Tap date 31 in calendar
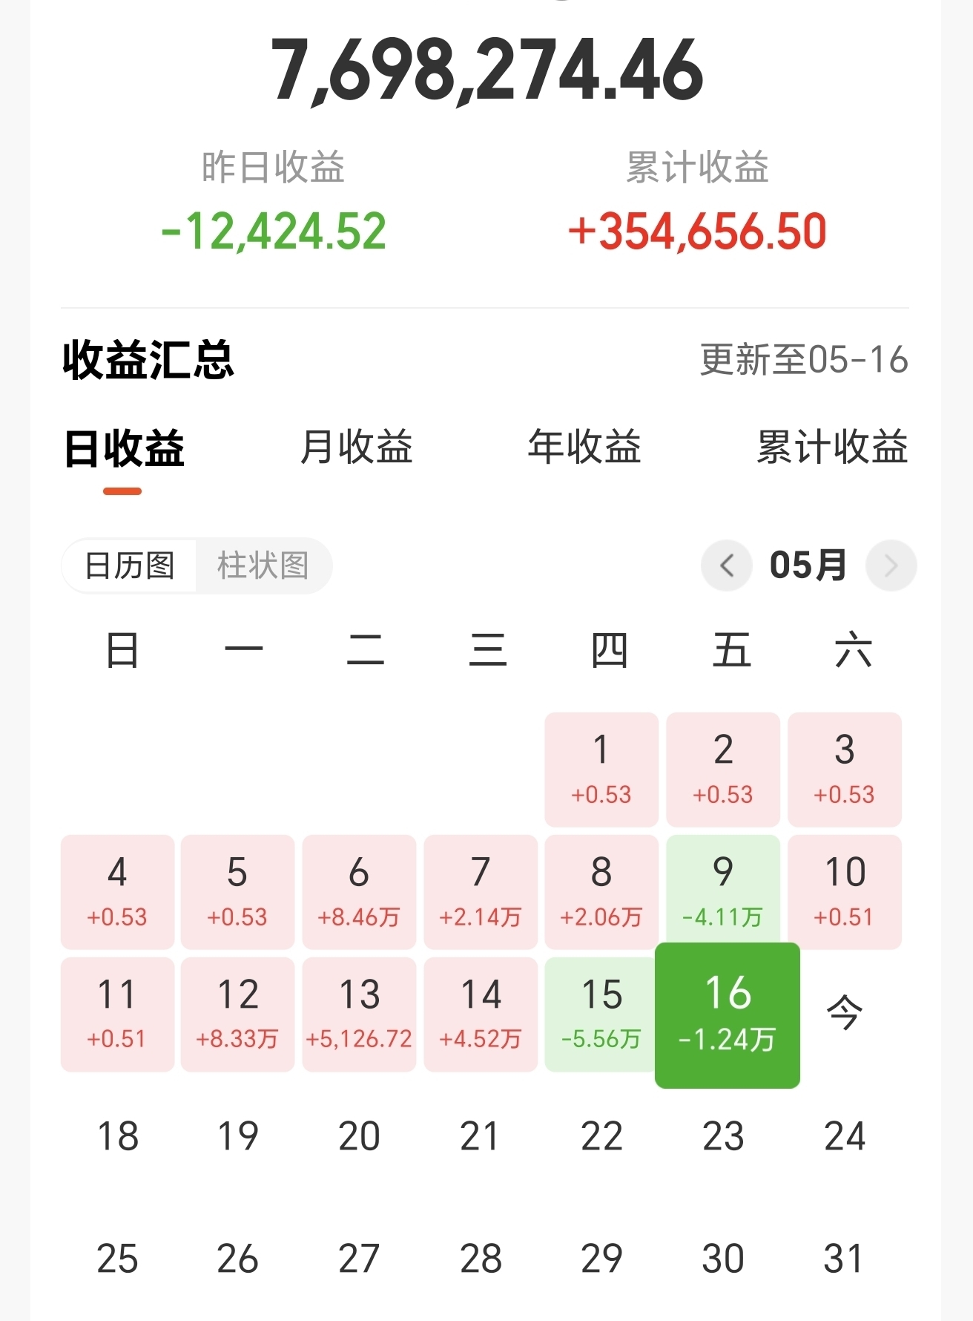The height and width of the screenshot is (1321, 973). click(x=843, y=1259)
